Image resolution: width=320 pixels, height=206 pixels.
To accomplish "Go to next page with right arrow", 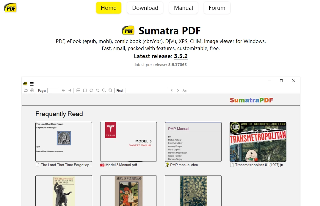I will [70, 90].
